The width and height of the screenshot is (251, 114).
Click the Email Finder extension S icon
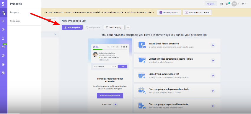coord(142,45)
